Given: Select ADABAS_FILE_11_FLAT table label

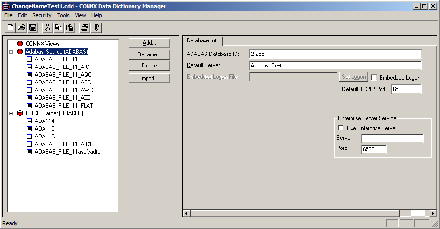Looking at the screenshot, I should click(x=64, y=106).
